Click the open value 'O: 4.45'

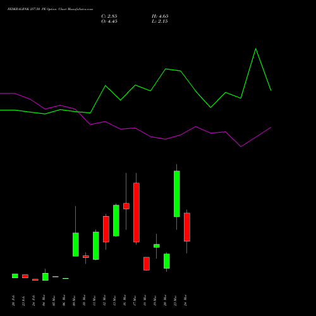click(x=109, y=21)
